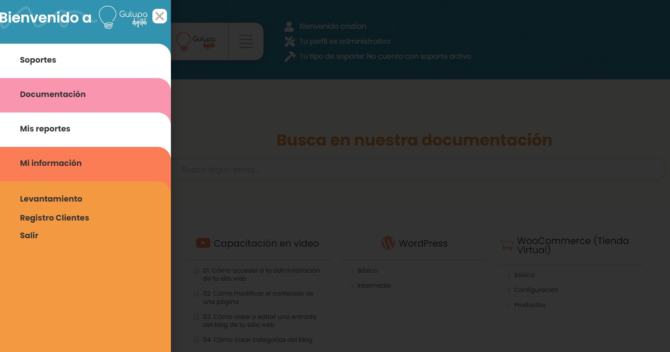Open the Documentación menu item

point(53,94)
